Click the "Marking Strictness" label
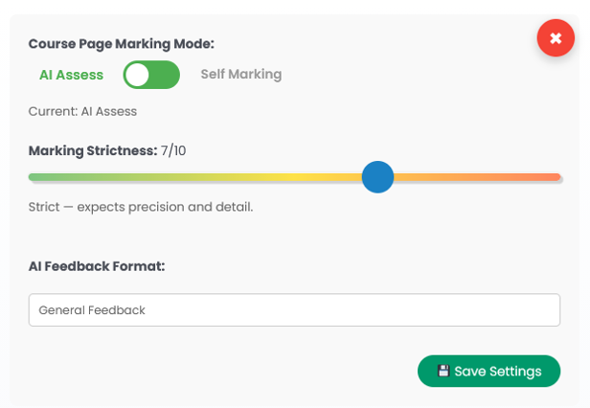 coord(92,150)
